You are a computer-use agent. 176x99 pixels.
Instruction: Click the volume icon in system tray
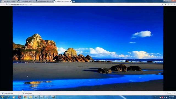click(x=167, y=97)
